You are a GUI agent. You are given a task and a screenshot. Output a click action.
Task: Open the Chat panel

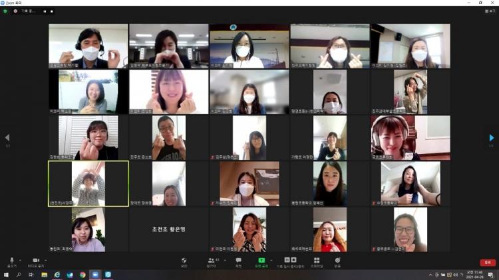238,261
